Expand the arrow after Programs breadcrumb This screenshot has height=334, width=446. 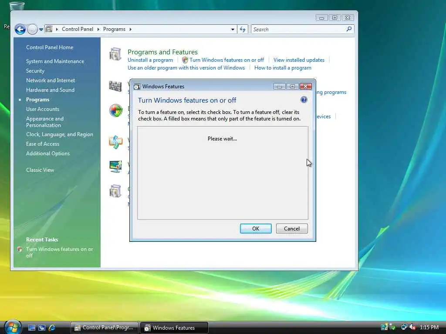[130, 29]
